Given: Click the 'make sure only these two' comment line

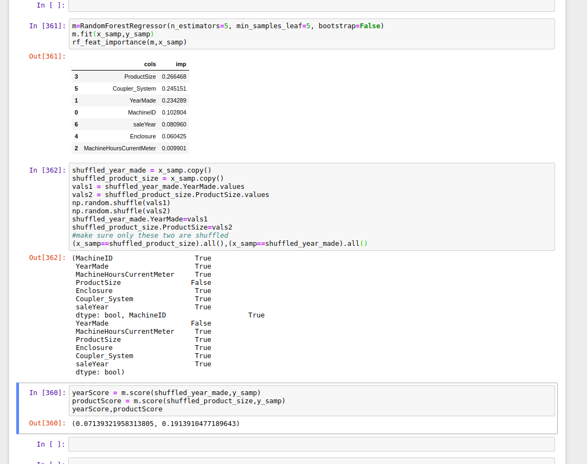Looking at the screenshot, I should (x=150, y=236).
